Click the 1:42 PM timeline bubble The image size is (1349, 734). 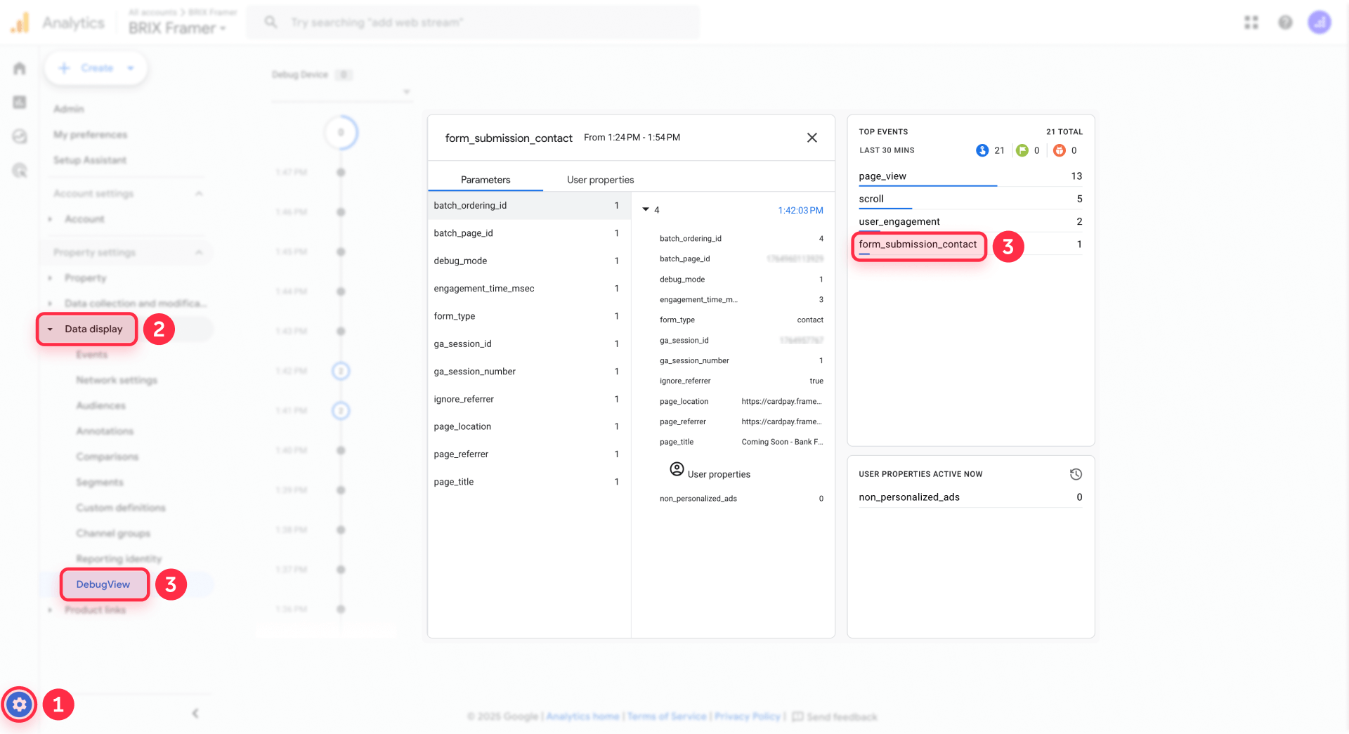(x=341, y=371)
